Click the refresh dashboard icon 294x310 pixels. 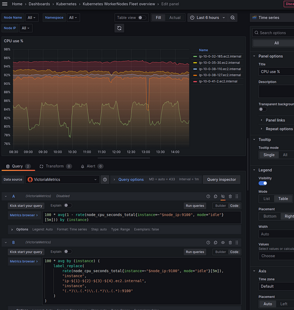(x=119, y=28)
